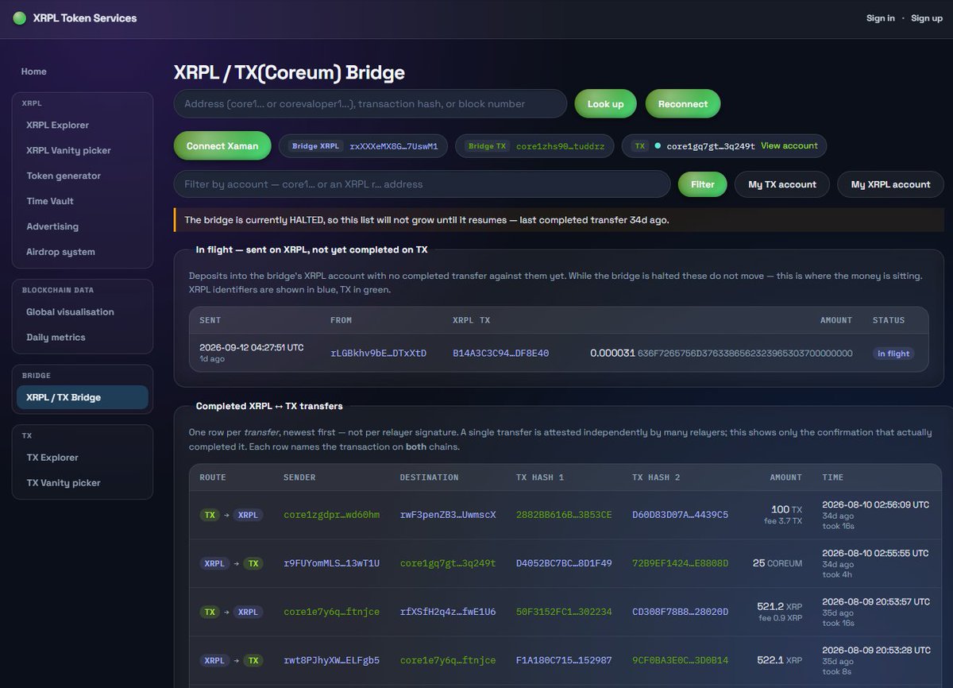
Task: Click the green XRPL Token Services logo
Action: pos(20,18)
